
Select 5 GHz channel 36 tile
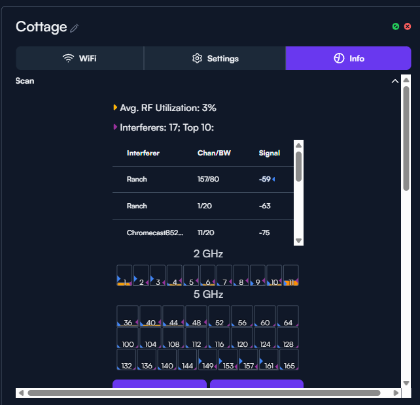[x=128, y=316]
